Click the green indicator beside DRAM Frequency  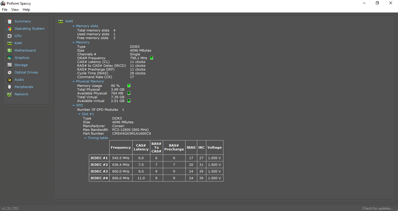152,58
